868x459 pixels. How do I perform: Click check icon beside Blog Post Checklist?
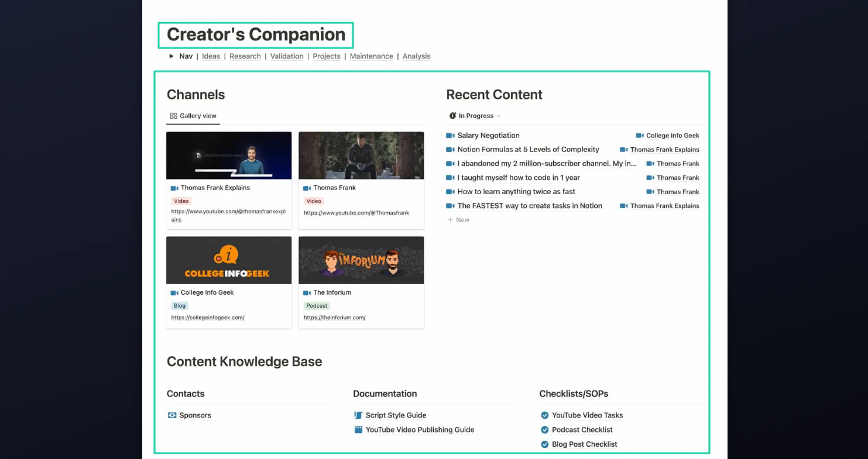pyautogui.click(x=545, y=444)
